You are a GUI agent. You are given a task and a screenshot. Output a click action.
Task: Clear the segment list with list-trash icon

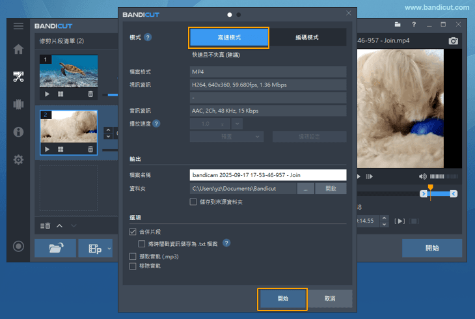45,226
